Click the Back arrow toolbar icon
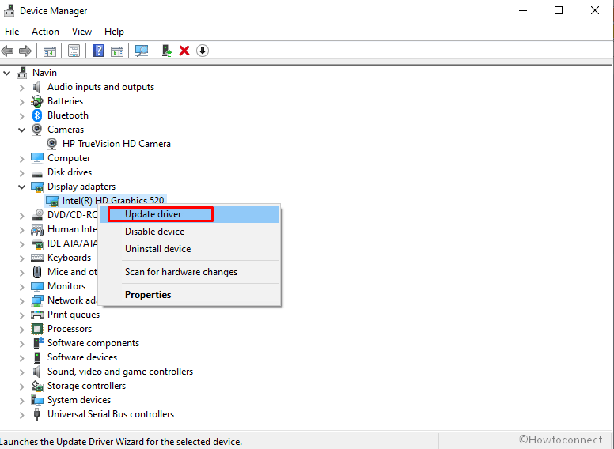Image resolution: width=614 pixels, height=449 pixels. click(7, 51)
